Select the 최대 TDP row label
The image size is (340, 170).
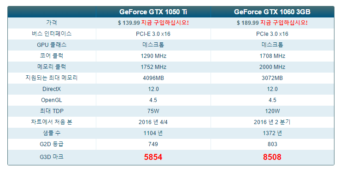click(52, 111)
